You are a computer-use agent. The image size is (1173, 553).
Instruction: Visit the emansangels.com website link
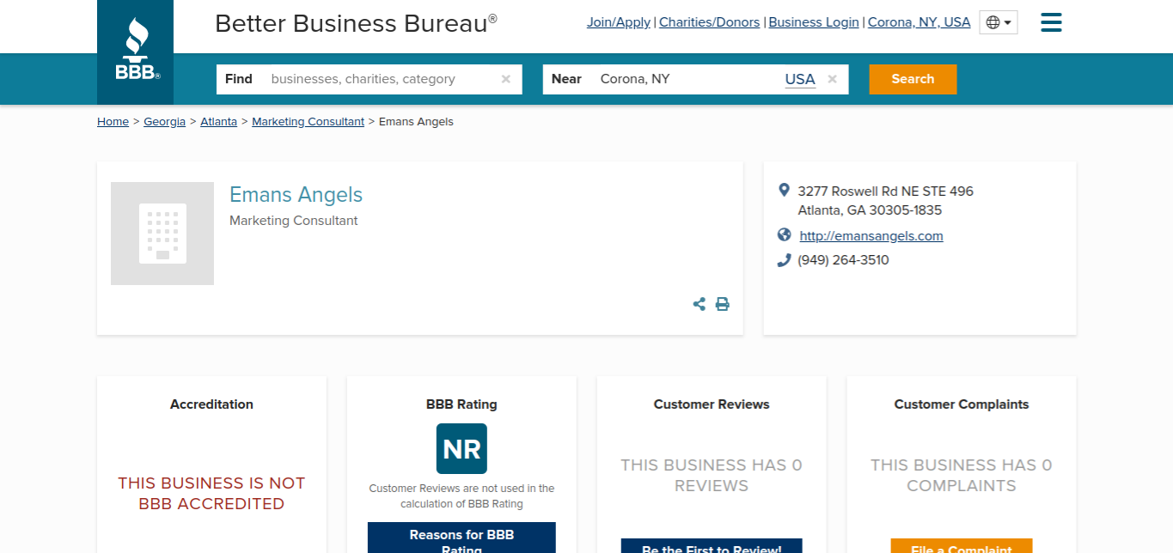[871, 236]
